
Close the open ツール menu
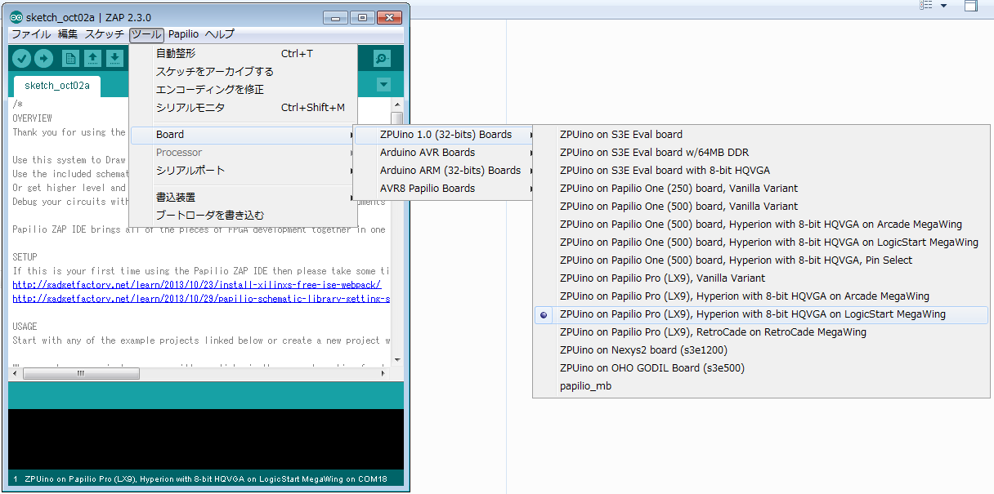click(x=147, y=34)
